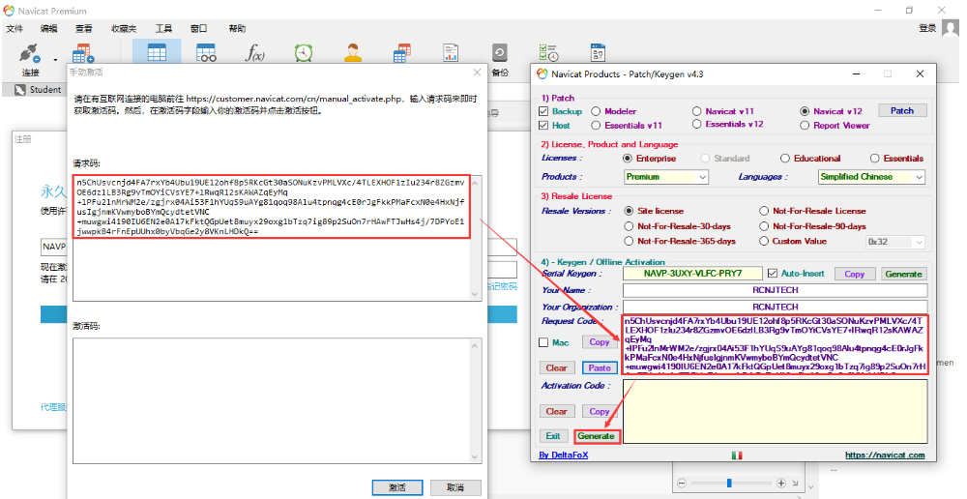
Task: Toggle the Auto-Insert checkbox
Action: 772,274
